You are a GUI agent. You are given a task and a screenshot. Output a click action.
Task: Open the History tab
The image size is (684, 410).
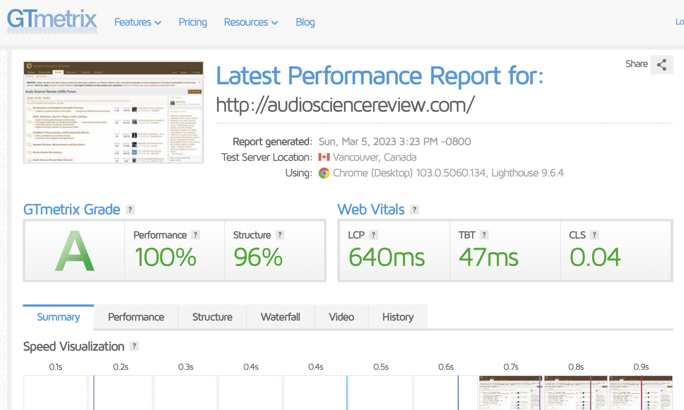click(398, 317)
